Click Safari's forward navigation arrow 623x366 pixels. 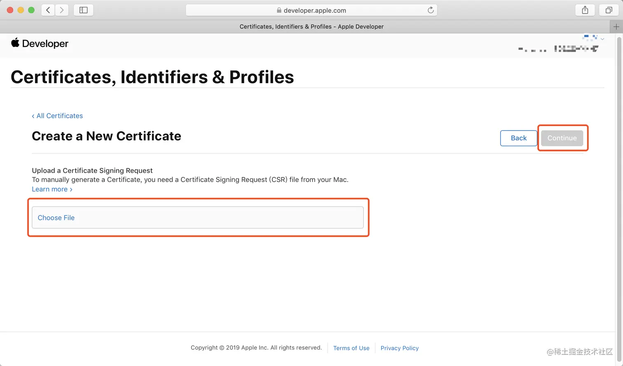[62, 10]
